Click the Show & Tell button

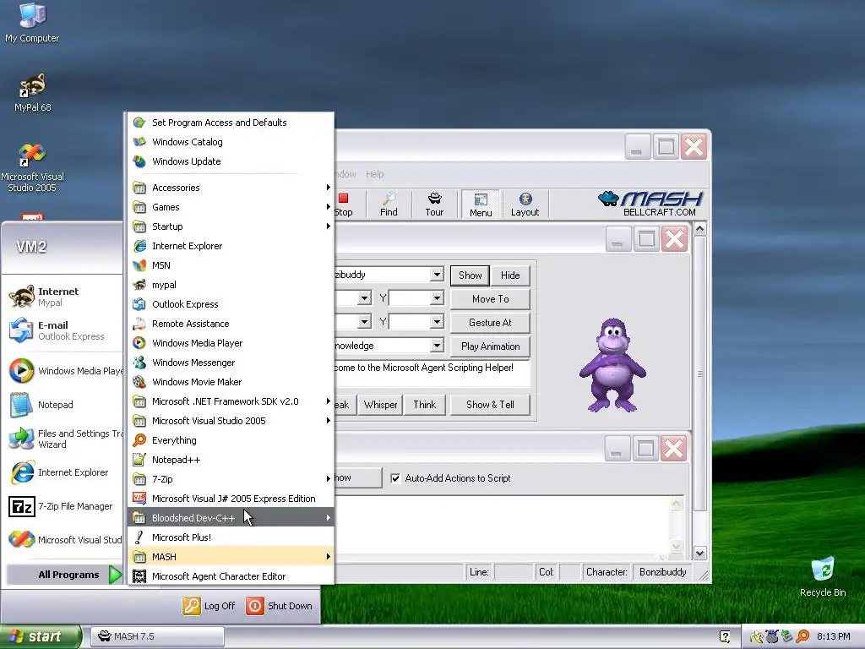[491, 405]
